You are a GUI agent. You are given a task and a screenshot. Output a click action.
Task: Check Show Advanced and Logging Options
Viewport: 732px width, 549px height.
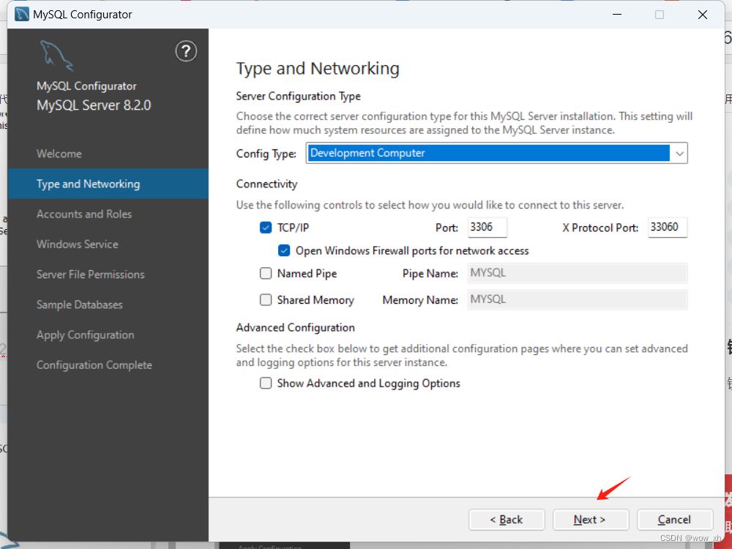coord(266,384)
